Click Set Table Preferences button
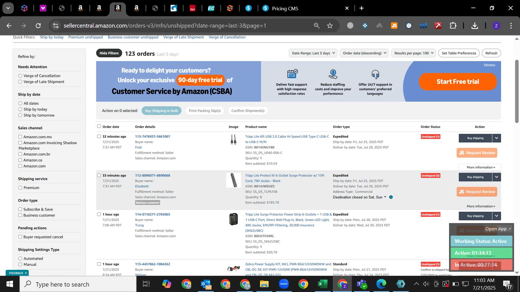The width and height of the screenshot is (520, 292). pos(459,53)
